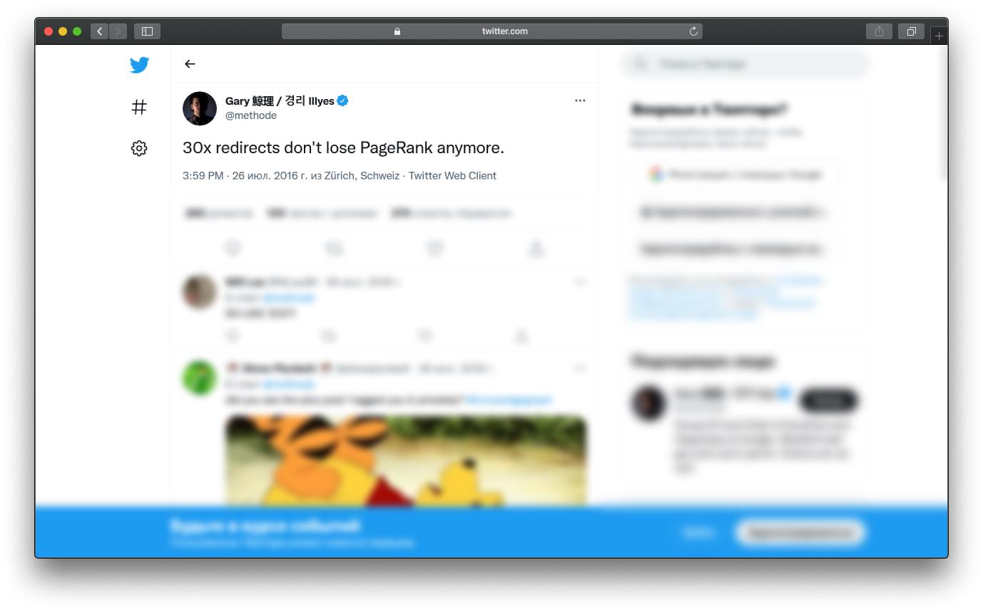Go back using the tweet's back arrow
The image size is (983, 610).
(190, 64)
